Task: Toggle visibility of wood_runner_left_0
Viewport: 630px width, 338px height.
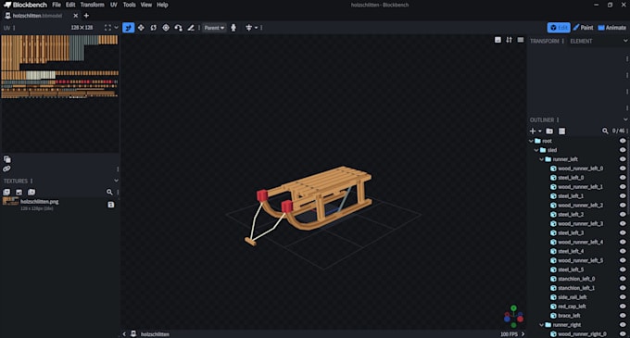Action: (x=623, y=169)
